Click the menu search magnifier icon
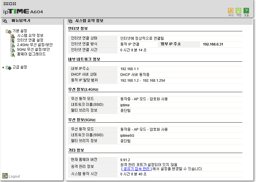The height and width of the screenshot is (182, 256). coord(5,21)
